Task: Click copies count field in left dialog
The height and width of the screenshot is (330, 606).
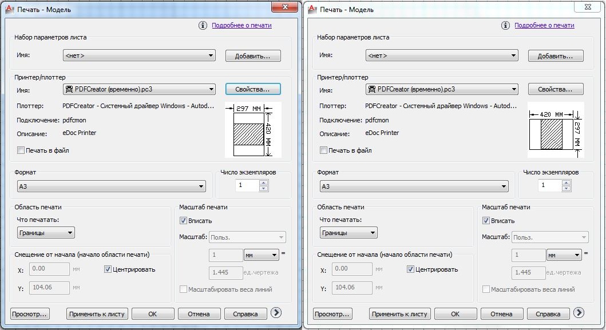Action: point(247,185)
